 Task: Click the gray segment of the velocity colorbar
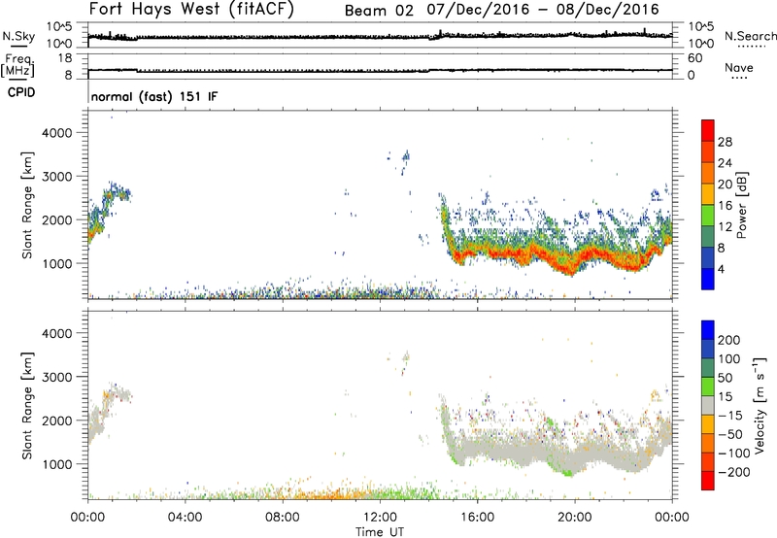[x=708, y=406]
